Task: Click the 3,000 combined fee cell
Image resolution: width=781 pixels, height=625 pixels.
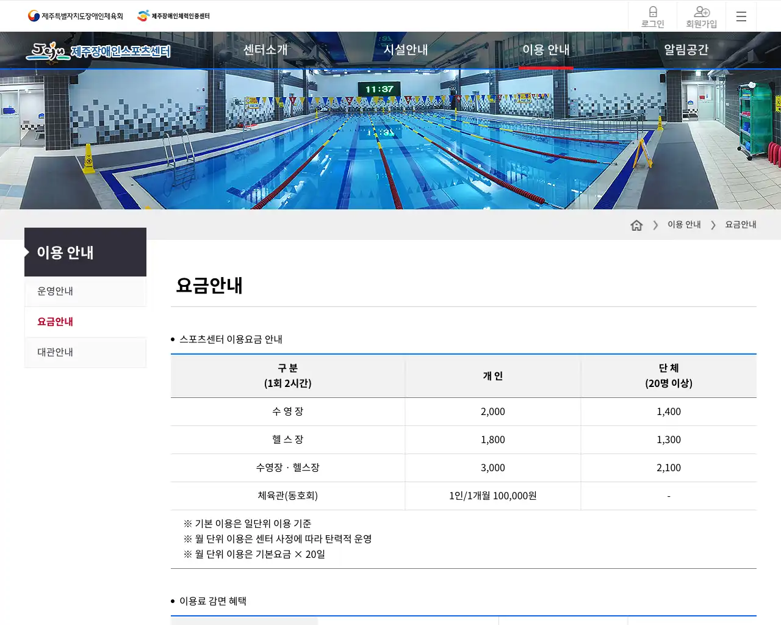Action: [493, 468]
